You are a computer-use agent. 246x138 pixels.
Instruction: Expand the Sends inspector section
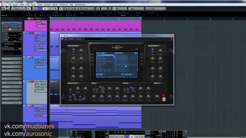click(11, 91)
